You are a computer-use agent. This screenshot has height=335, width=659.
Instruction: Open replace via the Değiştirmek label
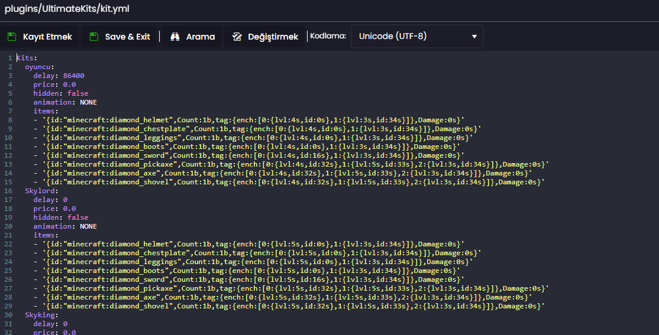coord(273,37)
